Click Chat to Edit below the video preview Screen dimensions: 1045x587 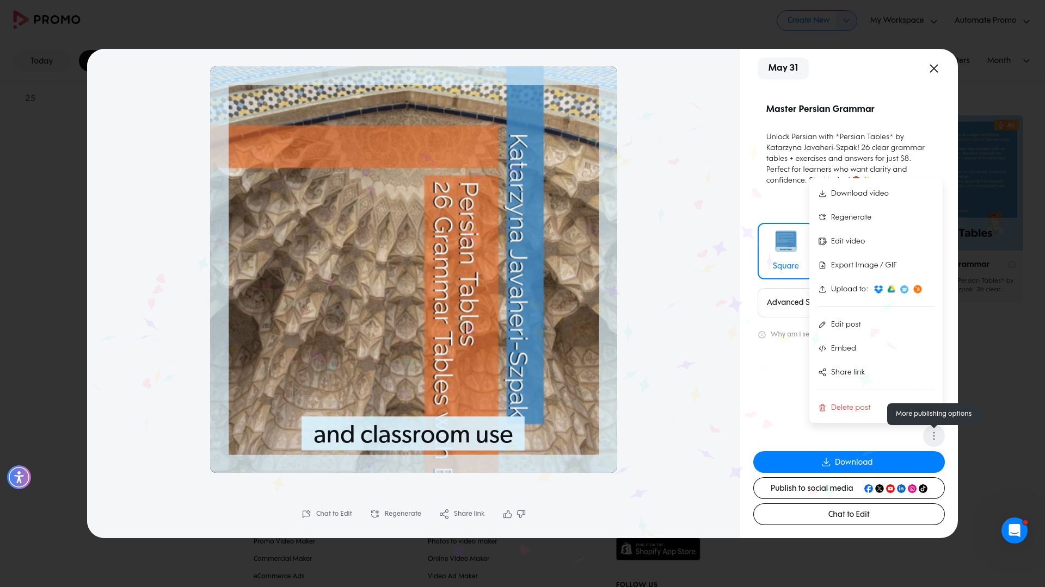pyautogui.click(x=327, y=514)
